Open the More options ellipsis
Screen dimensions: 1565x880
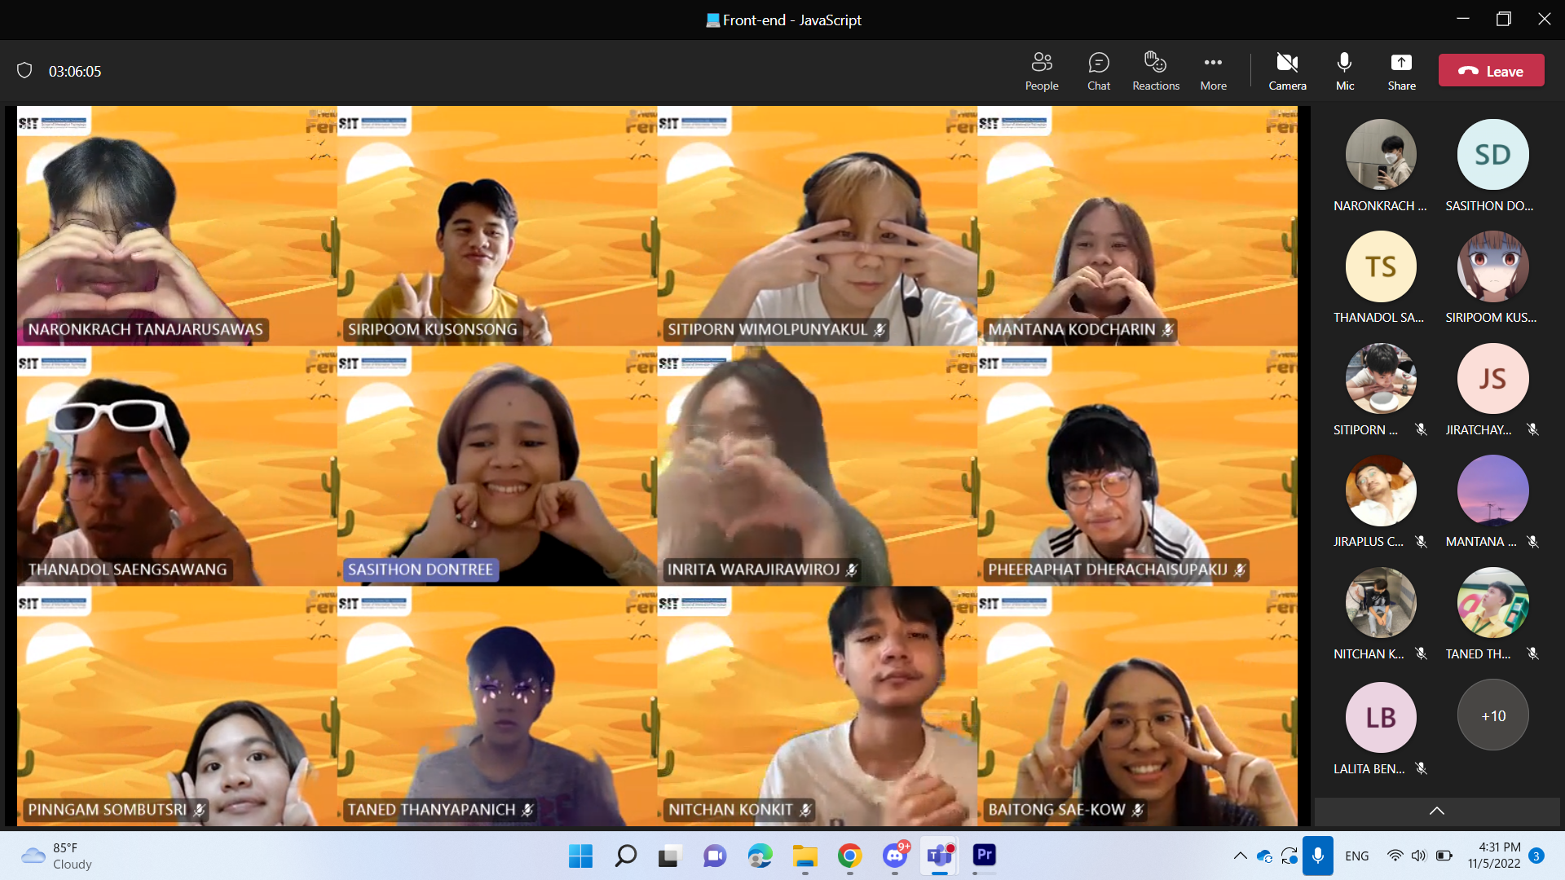tap(1213, 71)
